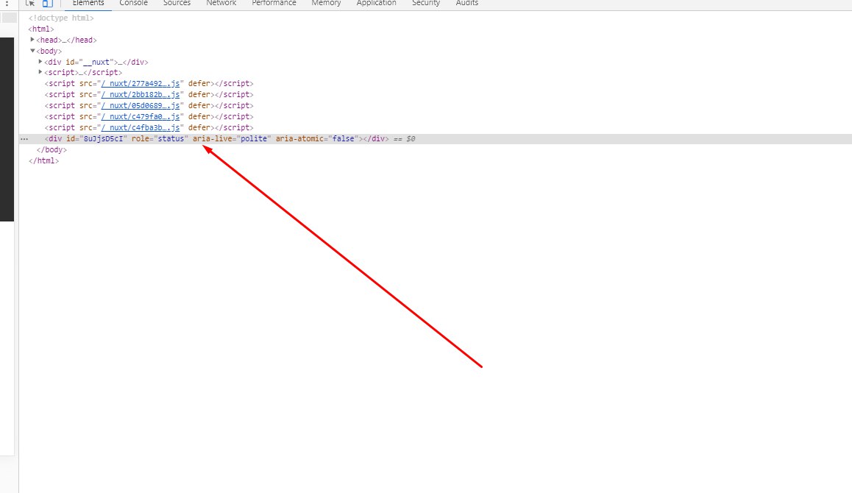
Task: Go to the Memory tab
Action: (326, 3)
